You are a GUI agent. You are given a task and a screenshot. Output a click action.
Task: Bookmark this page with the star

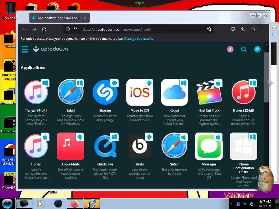pyautogui.click(x=209, y=29)
